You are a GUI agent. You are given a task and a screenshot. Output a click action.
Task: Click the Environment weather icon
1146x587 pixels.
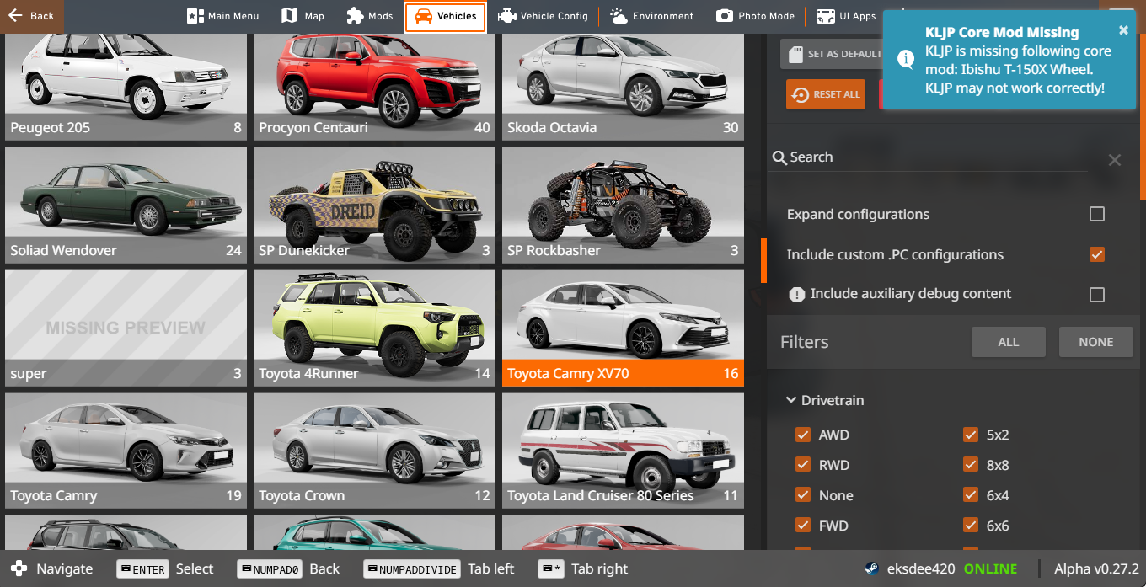[x=619, y=16]
